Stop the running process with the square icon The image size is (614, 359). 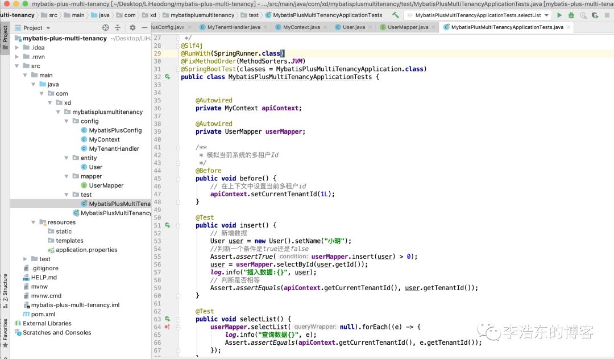pyautogui.click(x=607, y=15)
